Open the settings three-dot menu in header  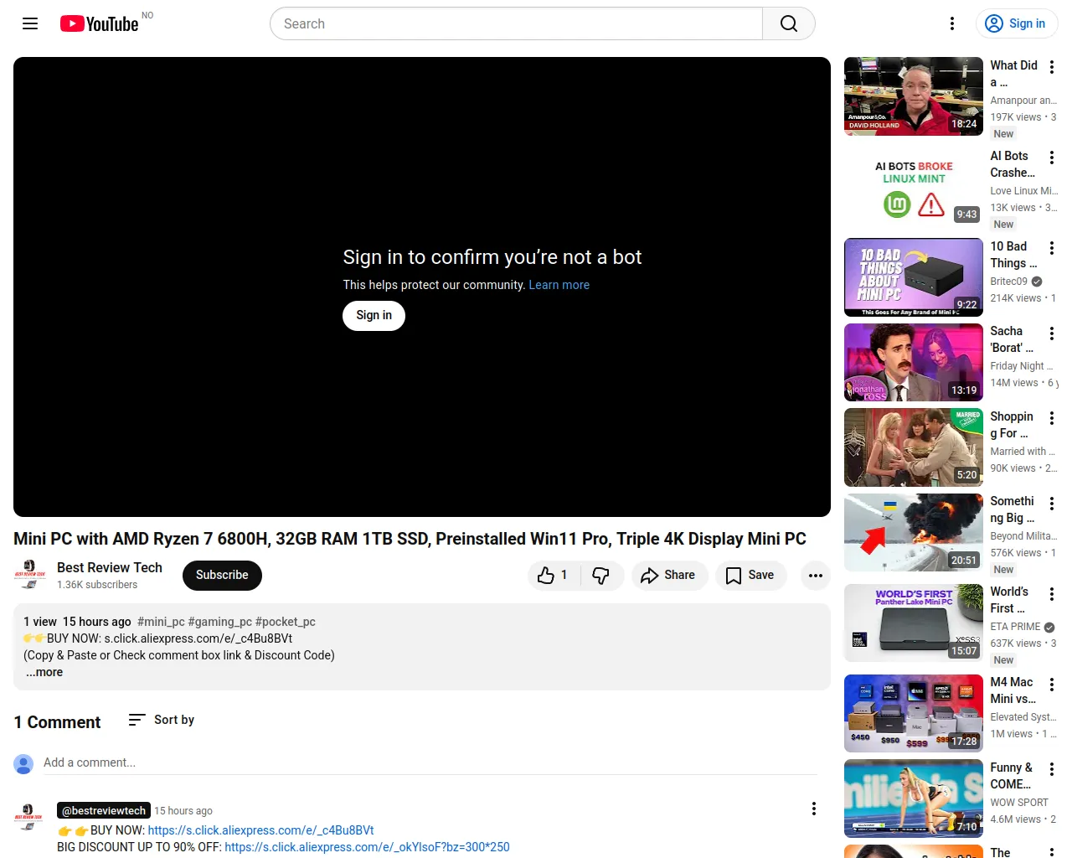951,23
